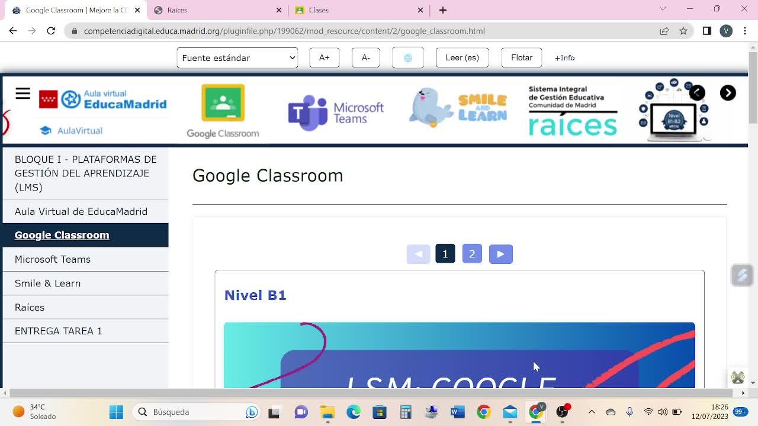Open the volume control in system tray

(663, 412)
